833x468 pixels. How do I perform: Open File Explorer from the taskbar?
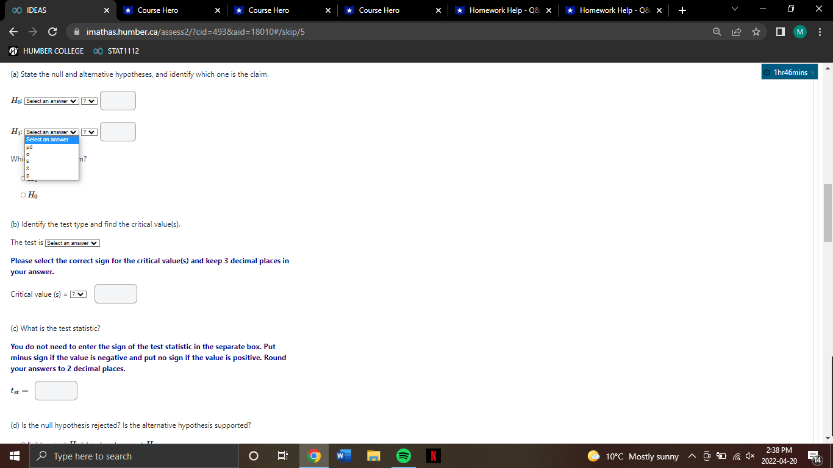pyautogui.click(x=373, y=456)
